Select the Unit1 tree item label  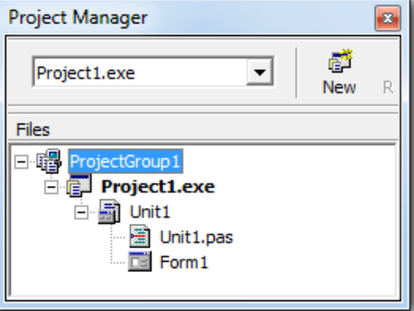[150, 212]
